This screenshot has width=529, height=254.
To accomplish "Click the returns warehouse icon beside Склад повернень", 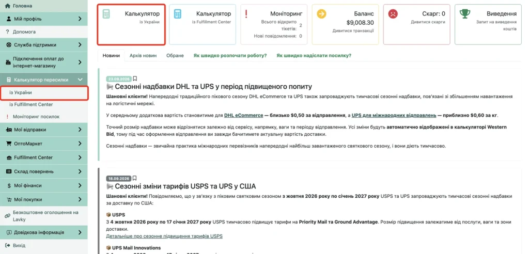I will pyautogui.click(x=9, y=171).
